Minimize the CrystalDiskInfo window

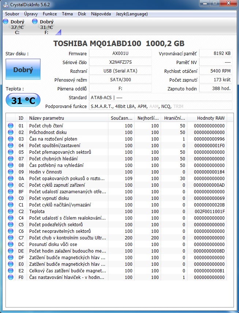pyautogui.click(x=205, y=3)
